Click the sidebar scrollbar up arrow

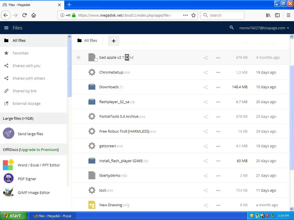(x=69, y=36)
